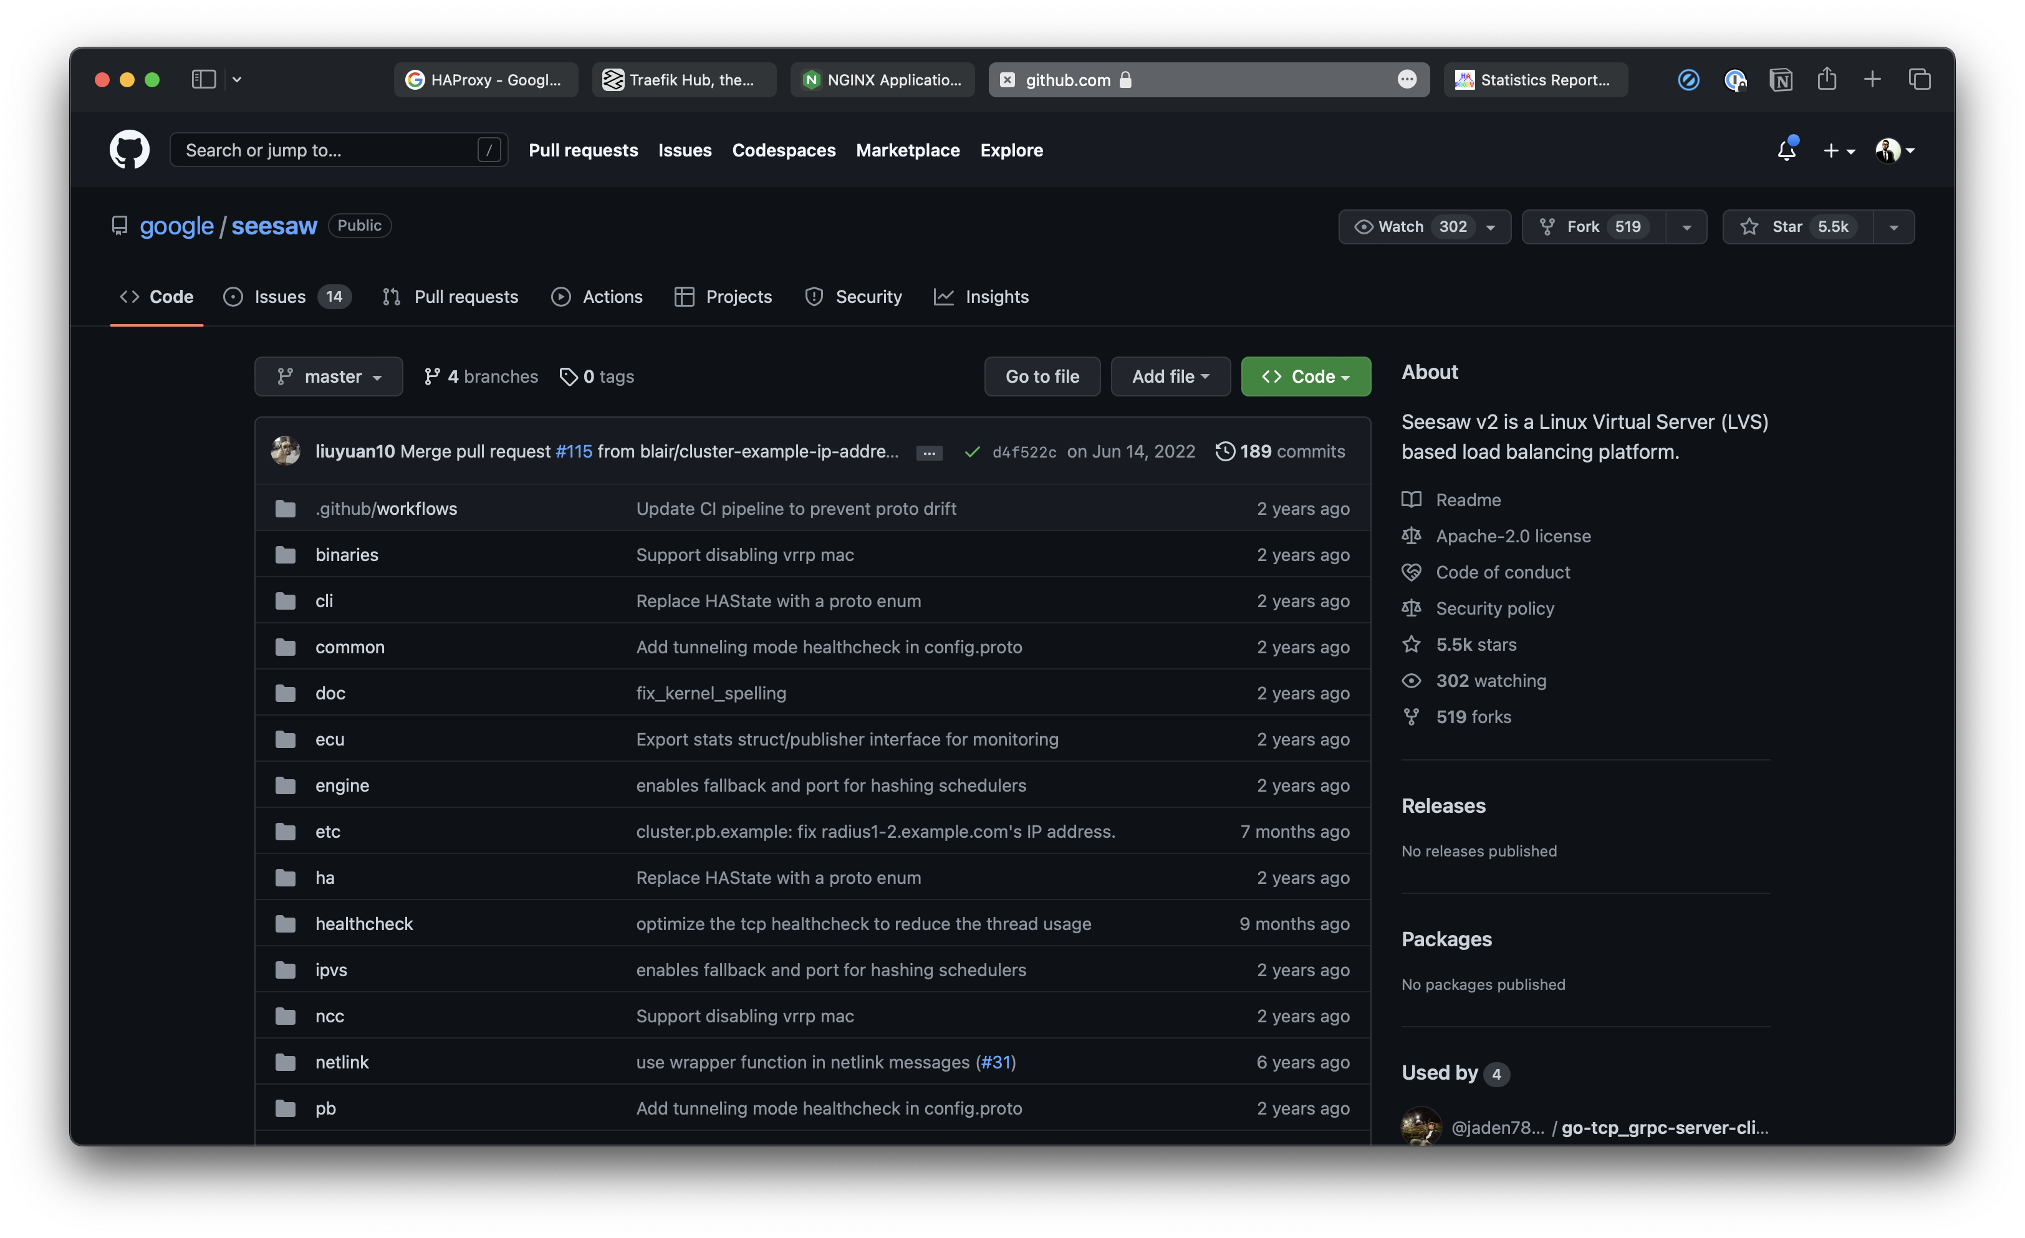Switch to the NGINX Application tab
This screenshot has height=1238, width=2025.
click(882, 80)
